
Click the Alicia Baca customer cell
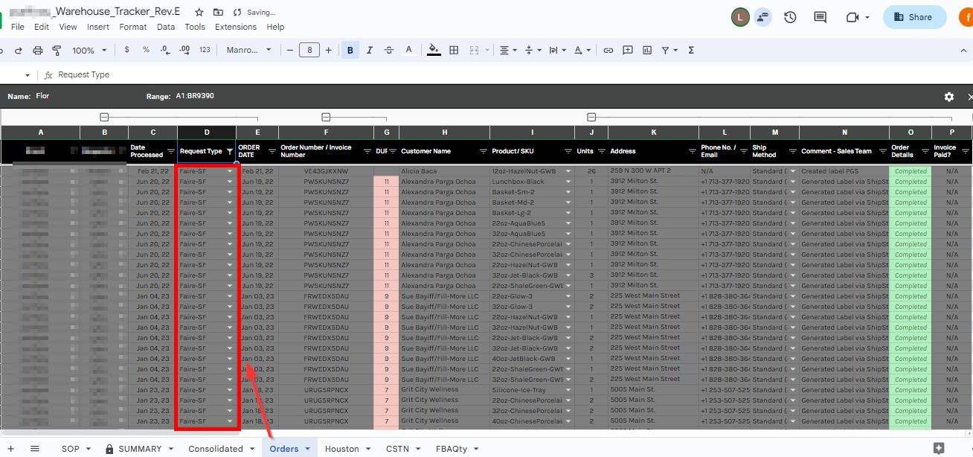click(444, 171)
